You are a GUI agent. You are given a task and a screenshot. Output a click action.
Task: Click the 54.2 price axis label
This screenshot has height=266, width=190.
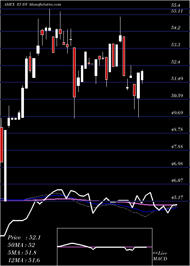176,28
